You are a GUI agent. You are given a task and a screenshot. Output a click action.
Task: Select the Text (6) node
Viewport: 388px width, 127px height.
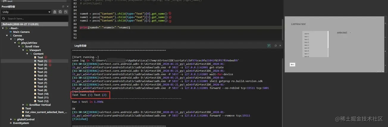coord(42,79)
